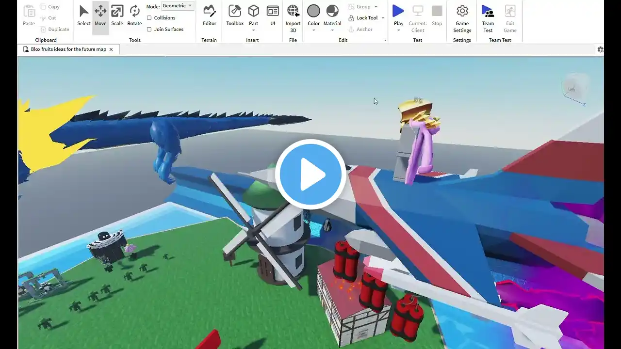Open the UI insert tool

[x=273, y=16]
